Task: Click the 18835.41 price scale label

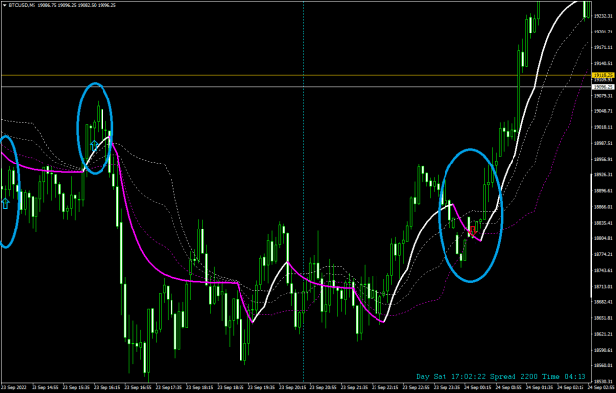Action: pos(603,223)
